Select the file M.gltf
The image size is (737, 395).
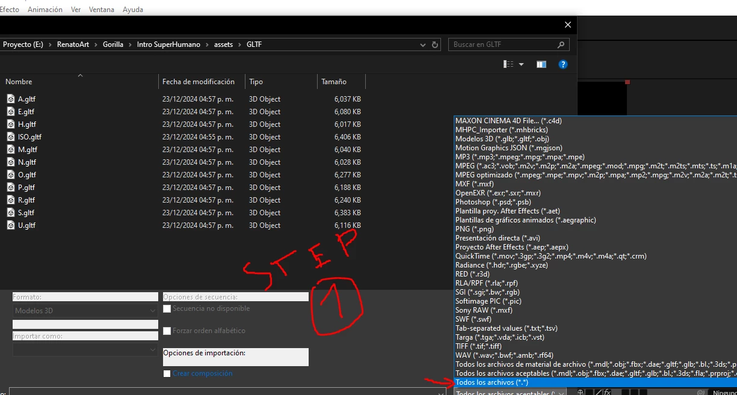pyautogui.click(x=28, y=150)
